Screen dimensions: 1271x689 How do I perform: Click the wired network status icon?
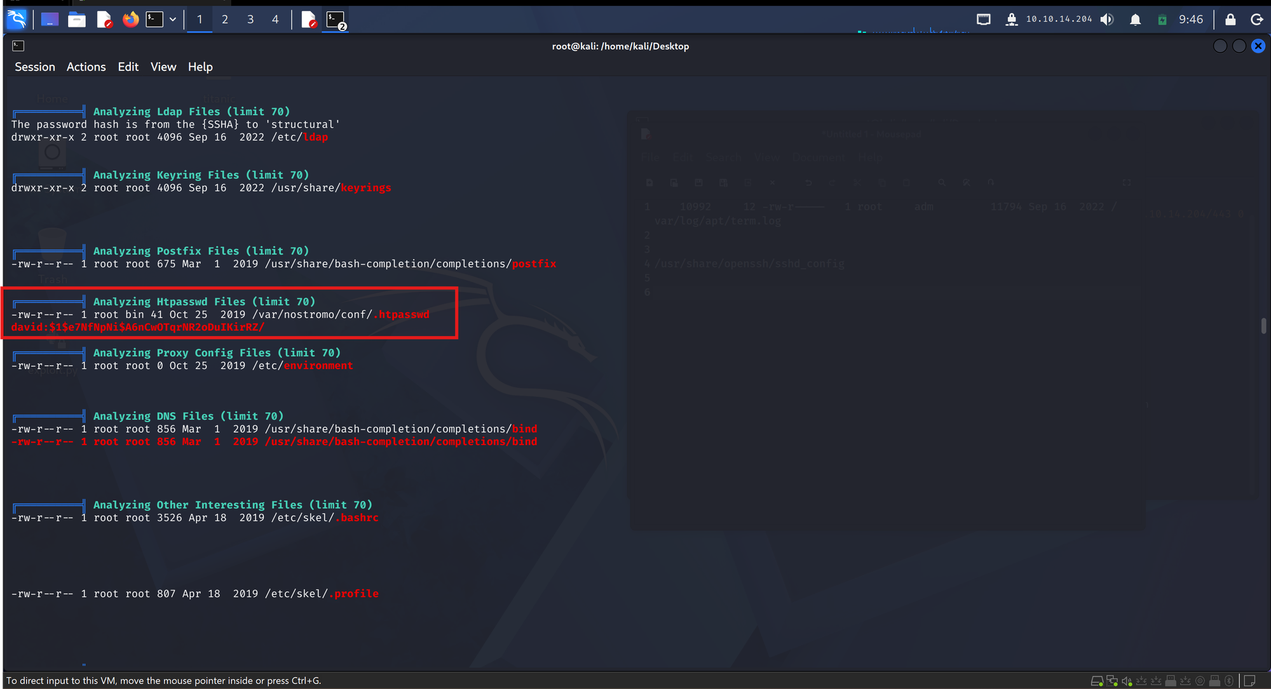pyautogui.click(x=984, y=20)
